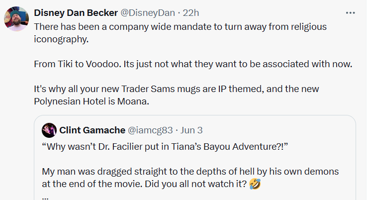Viewport: 373px width, 200px height.
Task: Open Disney Dan Becker display name
Action: pos(76,13)
